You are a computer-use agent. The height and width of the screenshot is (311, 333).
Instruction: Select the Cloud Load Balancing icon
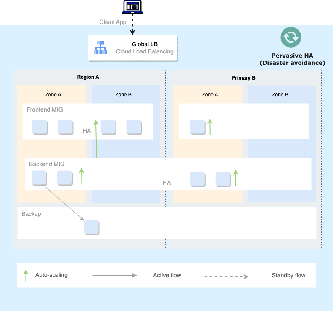point(100,48)
